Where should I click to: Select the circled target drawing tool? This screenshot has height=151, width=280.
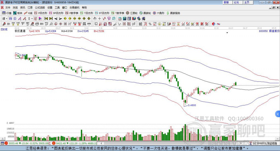[x=56, y=24]
